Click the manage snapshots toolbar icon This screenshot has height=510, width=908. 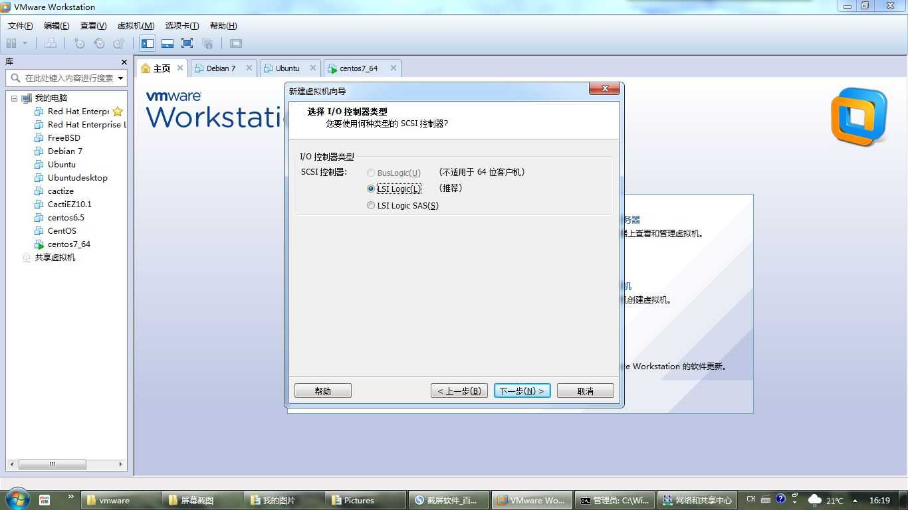pyautogui.click(x=119, y=43)
